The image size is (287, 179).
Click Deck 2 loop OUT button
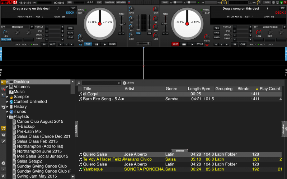tap(243, 44)
